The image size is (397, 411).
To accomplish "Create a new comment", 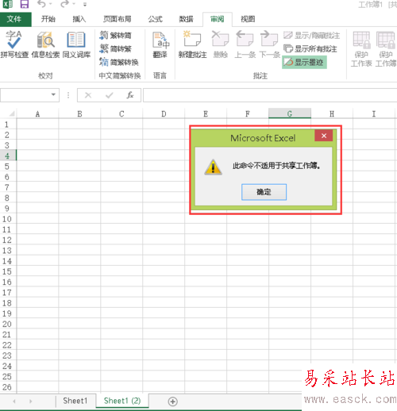I will click(192, 44).
